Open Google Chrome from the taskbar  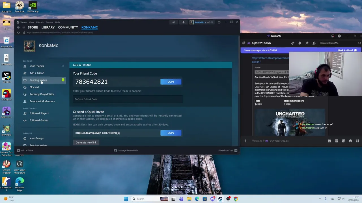[236, 199]
